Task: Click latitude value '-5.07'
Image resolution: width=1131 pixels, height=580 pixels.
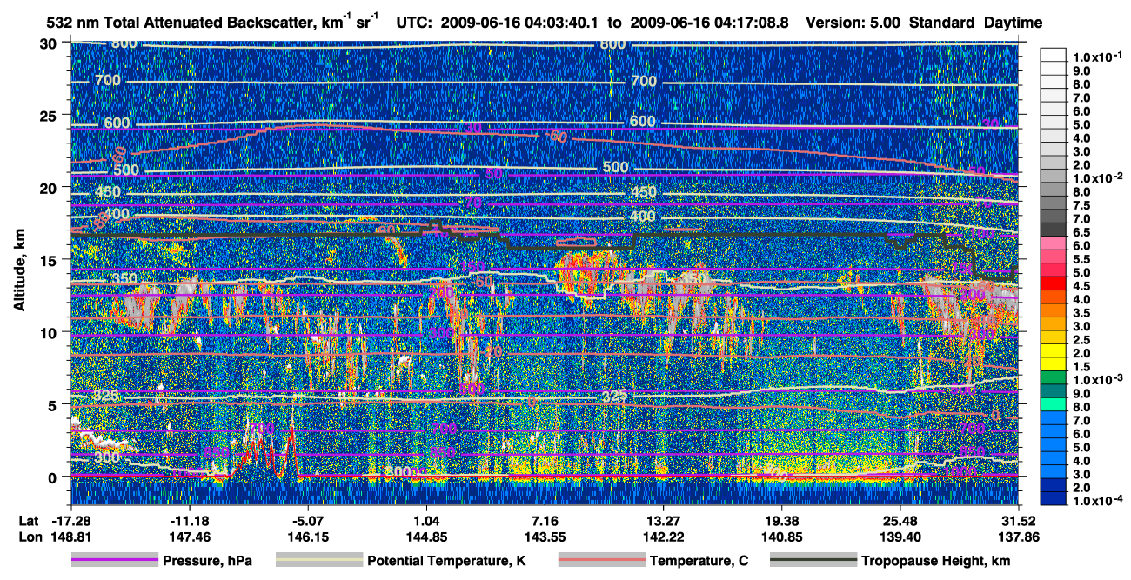Action: point(307,522)
